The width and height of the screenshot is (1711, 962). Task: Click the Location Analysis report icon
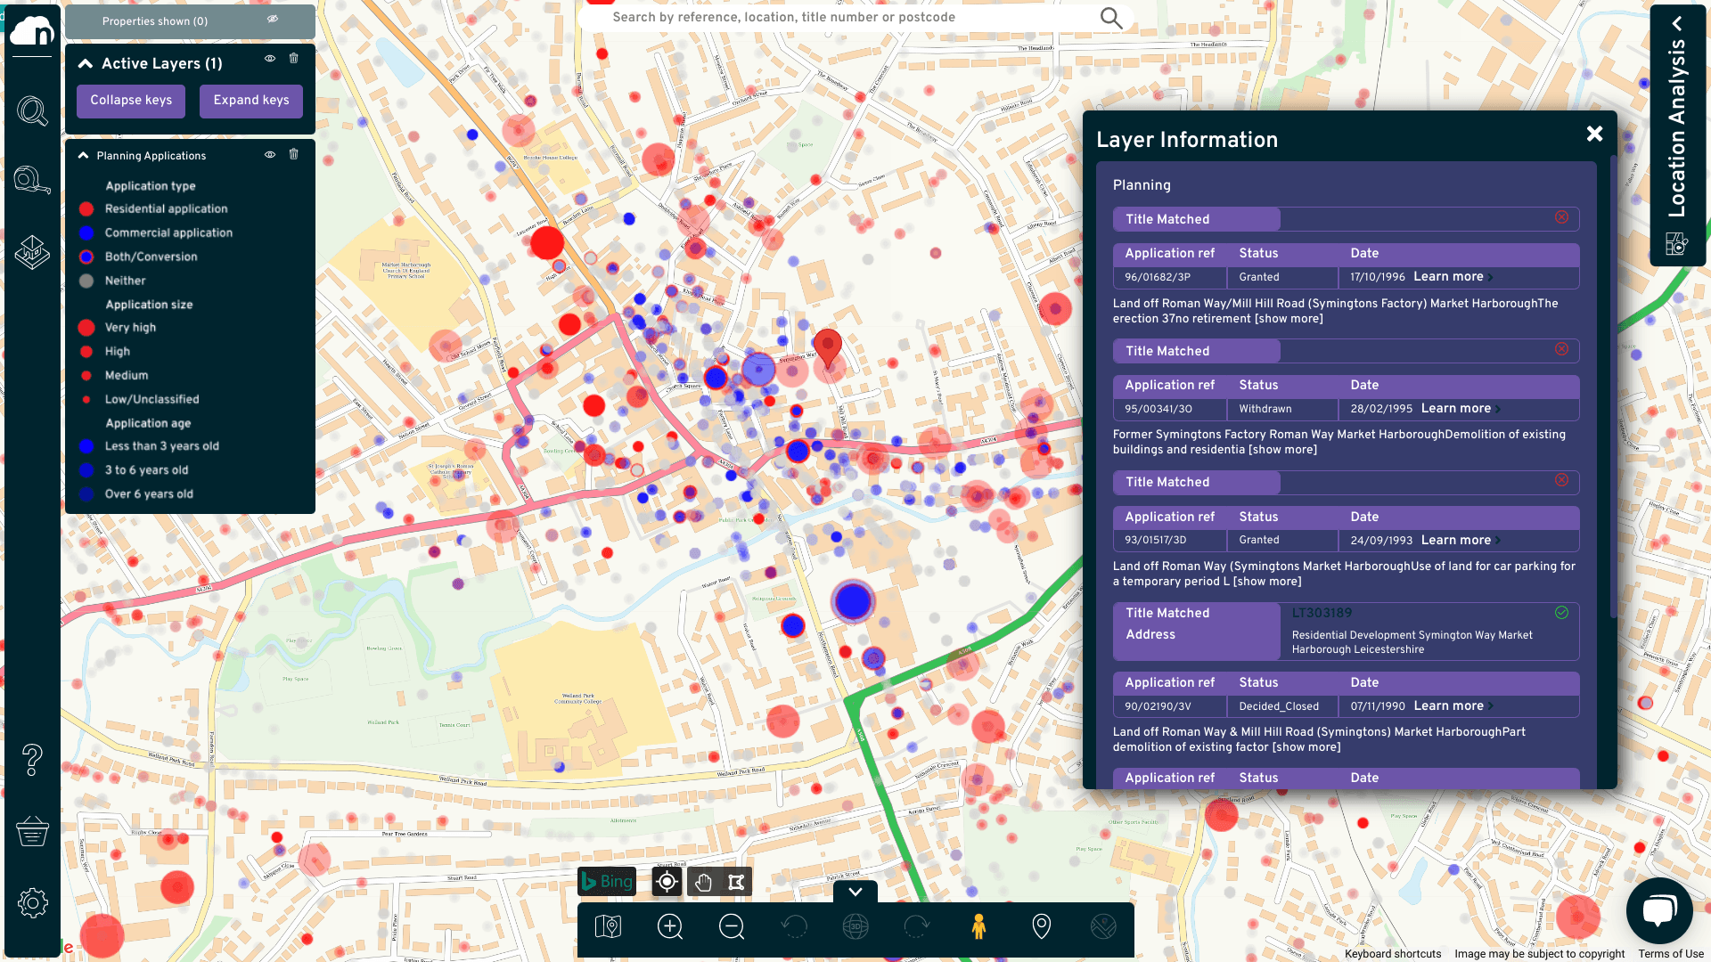1676,243
